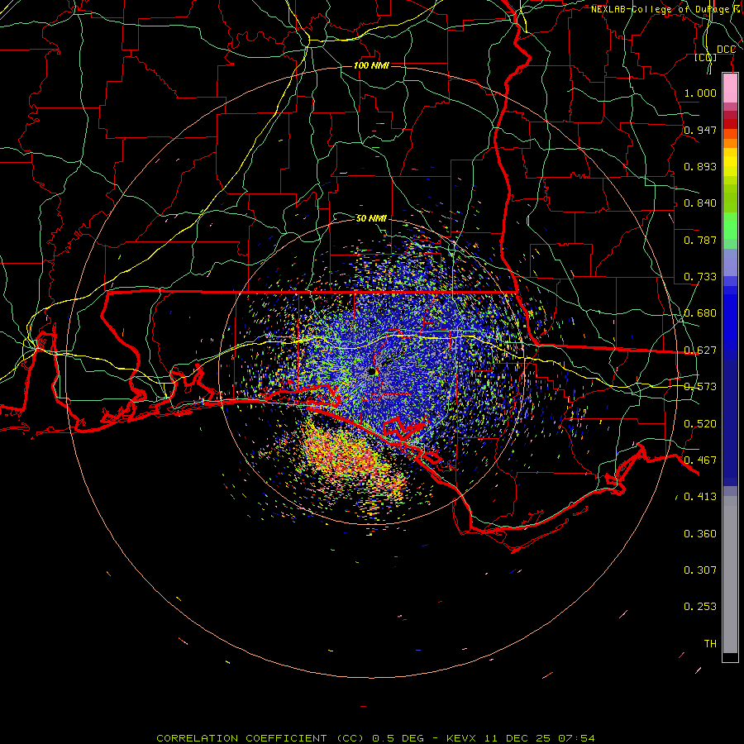
Task: Pick the gray swatch in the color scale
Action: click(730, 575)
